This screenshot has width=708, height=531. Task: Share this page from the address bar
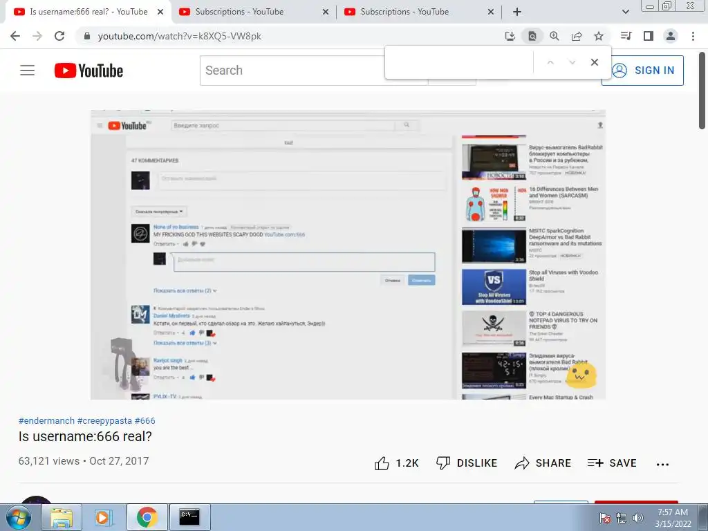pyautogui.click(x=577, y=36)
